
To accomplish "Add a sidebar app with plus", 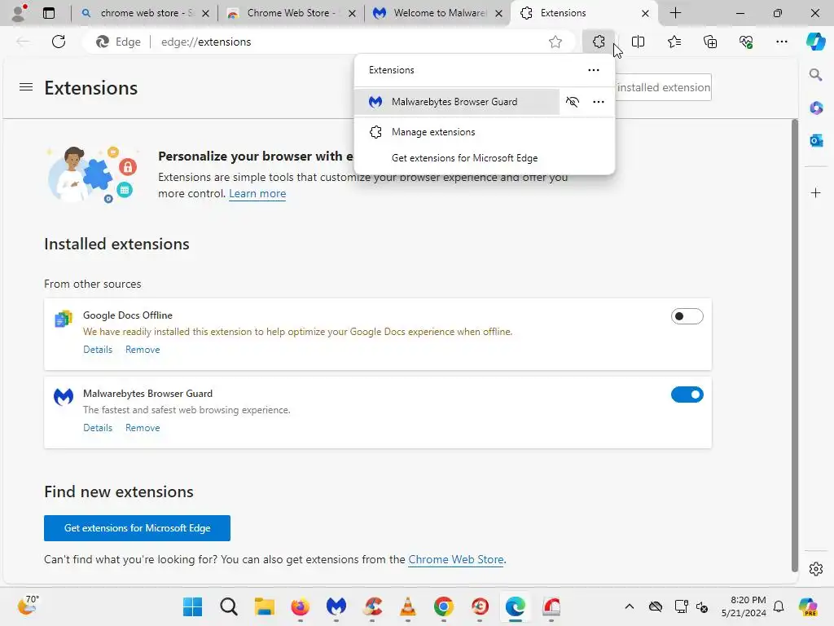I will 815,192.
